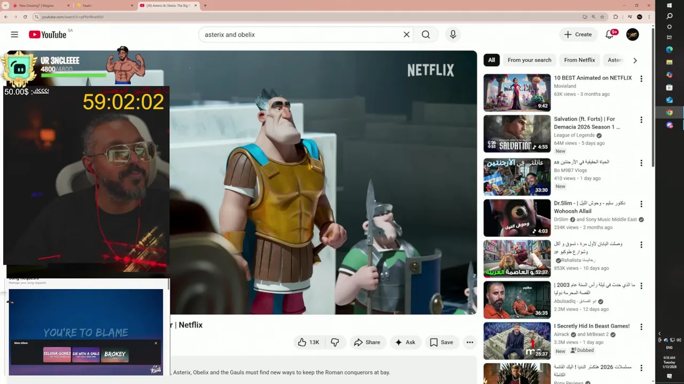This screenshot has height=384, width=684.
Task: Open the YouTube hamburger guide menu
Action: 14,35
